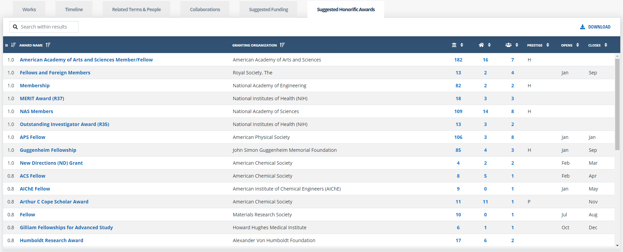Open the ACS Fellow link

coord(33,176)
